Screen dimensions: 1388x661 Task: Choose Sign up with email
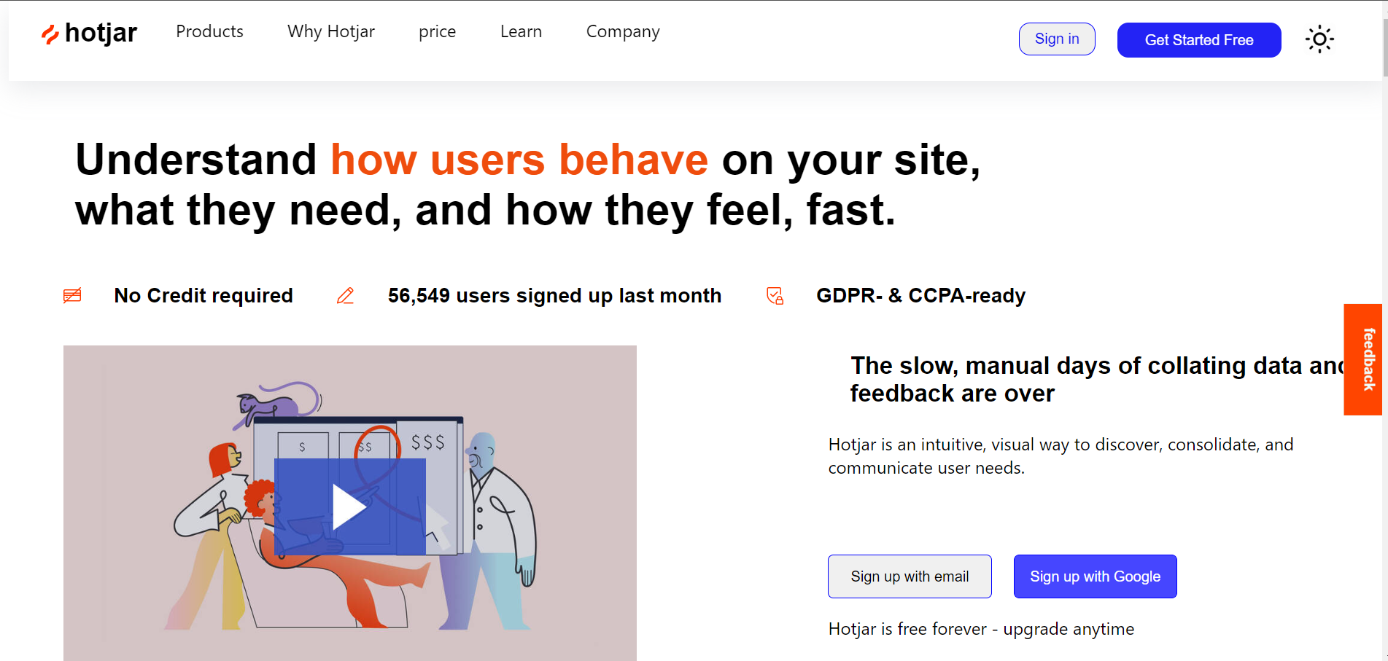pos(910,576)
